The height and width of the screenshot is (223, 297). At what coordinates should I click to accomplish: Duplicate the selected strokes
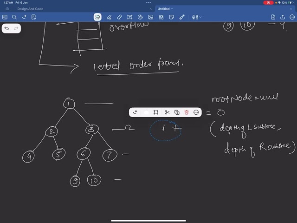tap(177, 112)
